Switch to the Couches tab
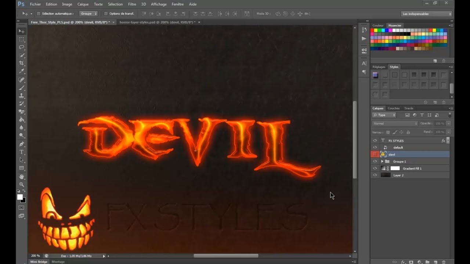The height and width of the screenshot is (264, 470). [393, 108]
